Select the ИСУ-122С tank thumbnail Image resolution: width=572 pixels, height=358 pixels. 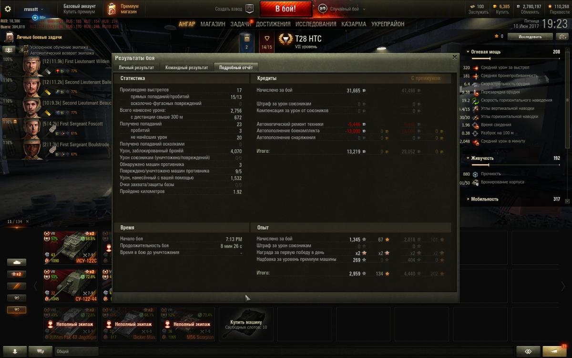click(71, 247)
